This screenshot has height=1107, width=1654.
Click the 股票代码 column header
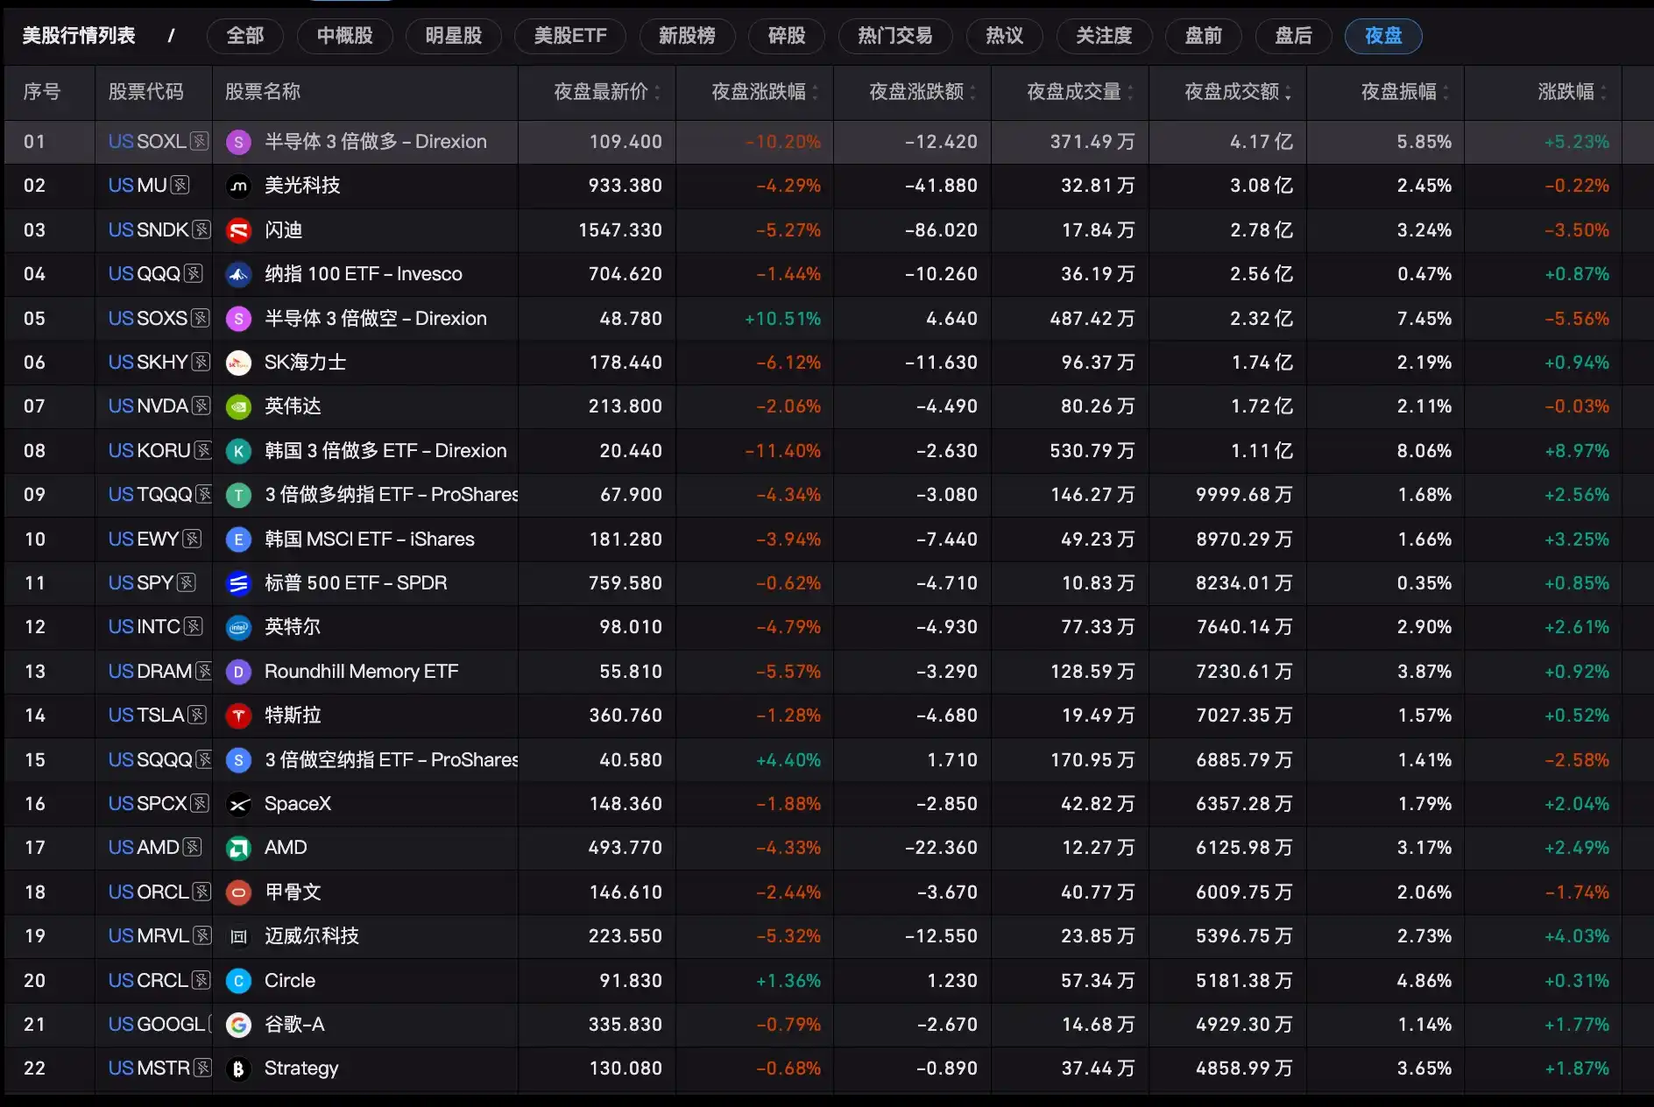146,92
